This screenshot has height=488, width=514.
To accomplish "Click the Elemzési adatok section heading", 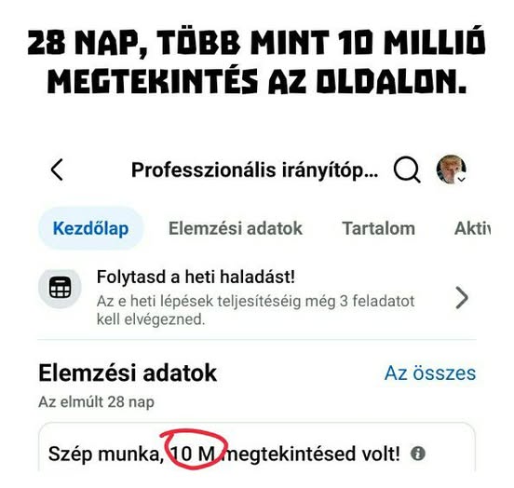I will (128, 373).
